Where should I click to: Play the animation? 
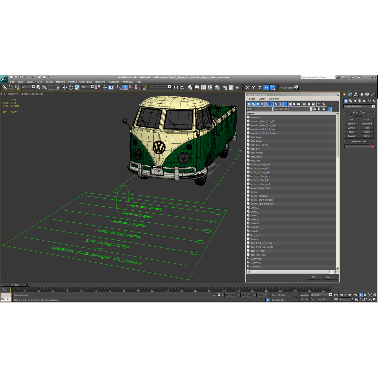pyautogui.click(x=346, y=295)
